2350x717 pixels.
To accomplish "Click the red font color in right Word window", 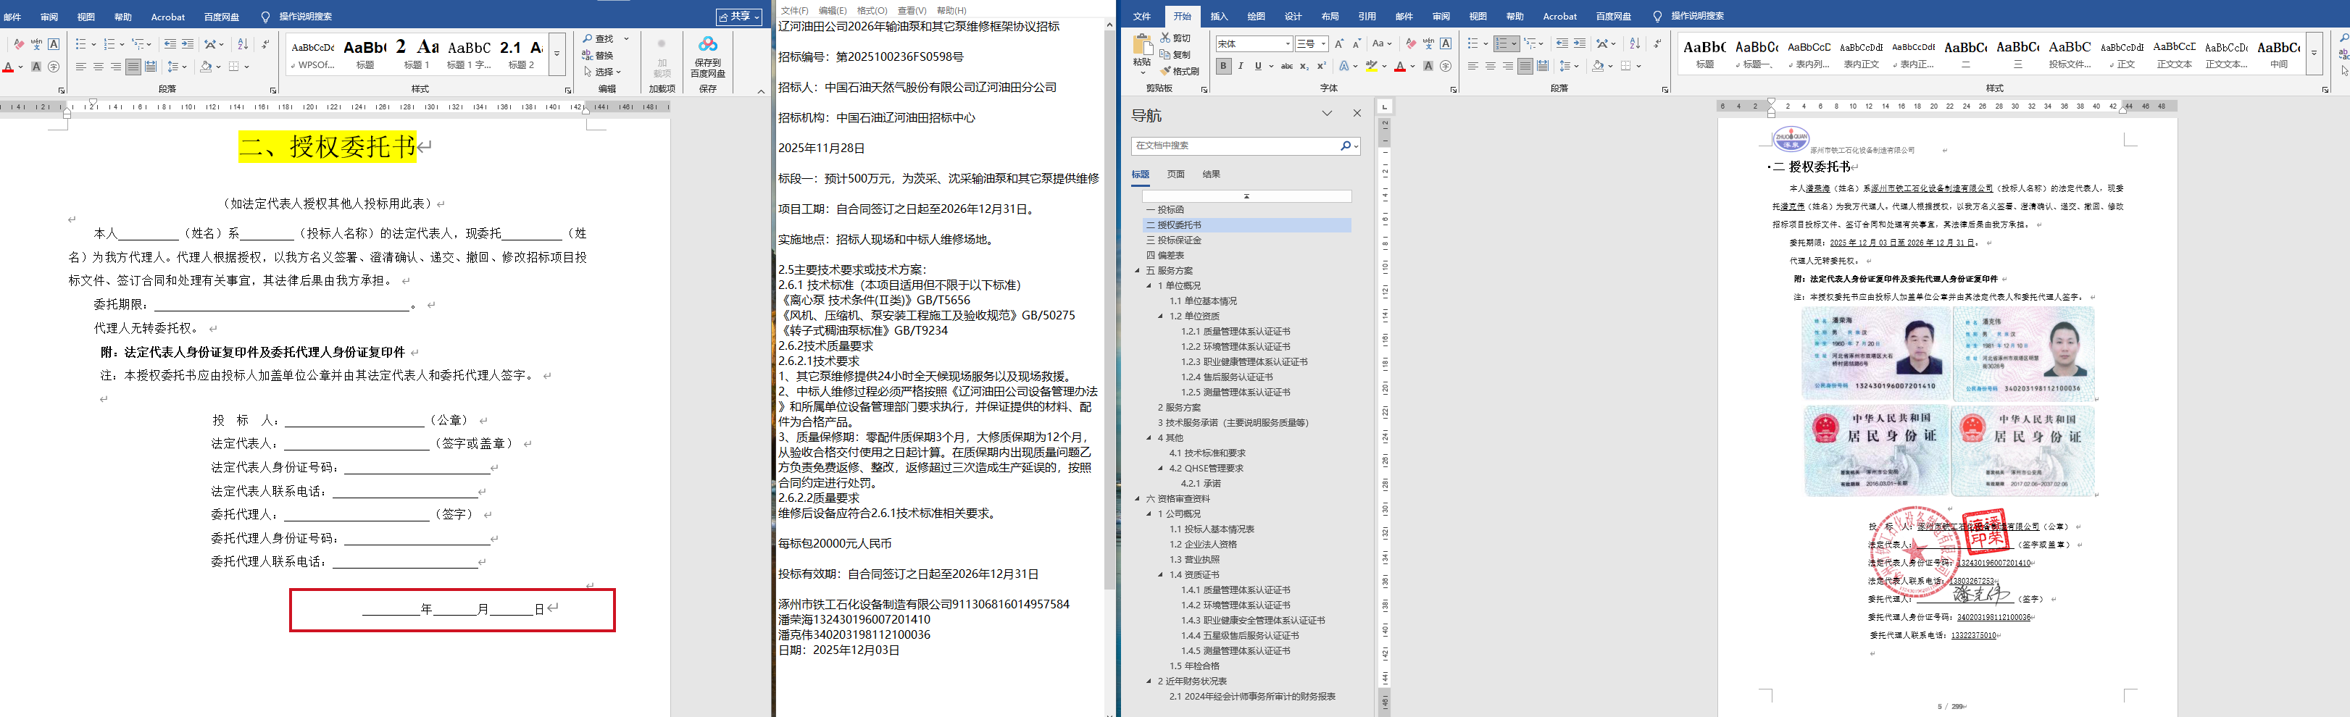I will [1400, 67].
